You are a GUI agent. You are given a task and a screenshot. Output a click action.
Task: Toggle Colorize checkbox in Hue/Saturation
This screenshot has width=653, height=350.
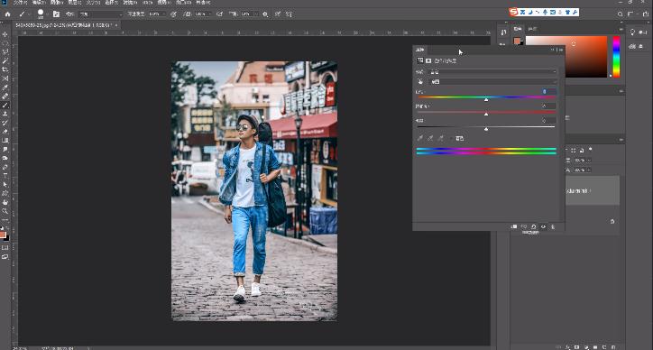point(452,138)
